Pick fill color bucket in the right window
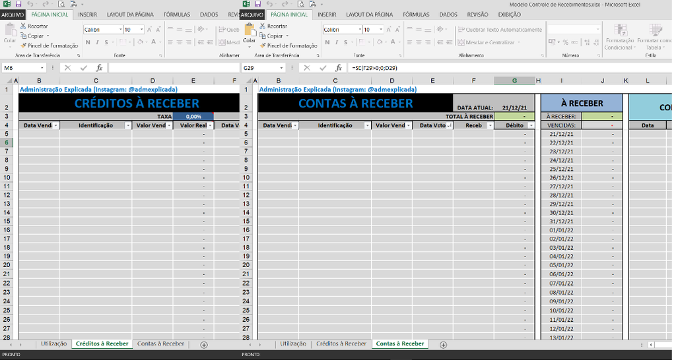This screenshot has width=676, height=360. (380, 42)
